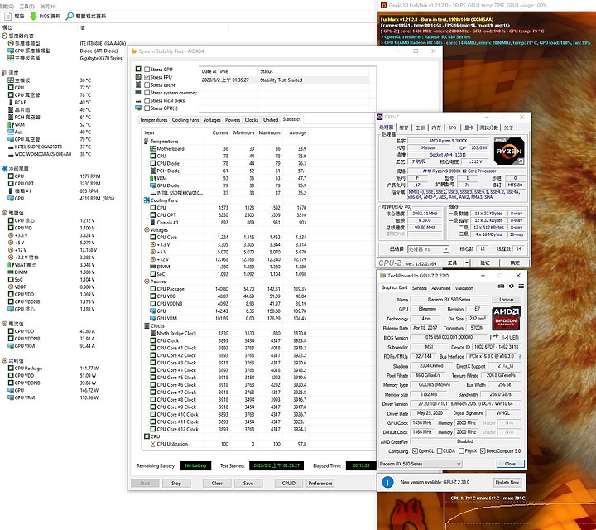
Task: Click the GPU-Z screenshot camera icon
Action: point(501,286)
